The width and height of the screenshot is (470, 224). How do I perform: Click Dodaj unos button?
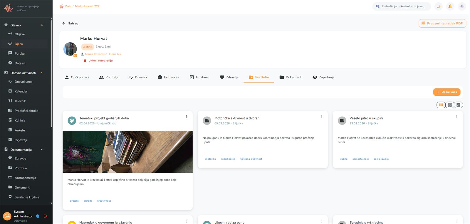point(447,92)
